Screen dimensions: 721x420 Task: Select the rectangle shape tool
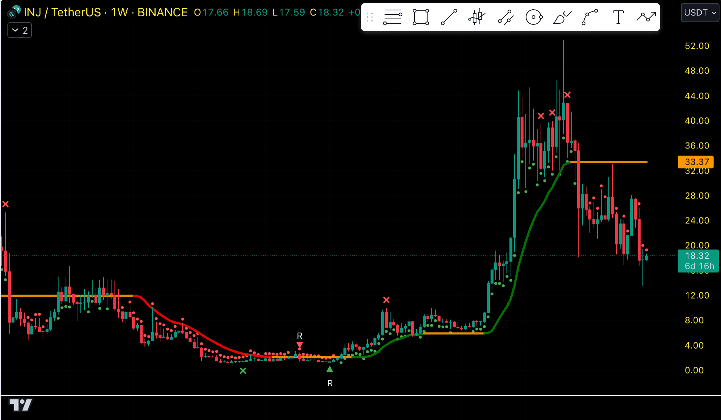(421, 17)
